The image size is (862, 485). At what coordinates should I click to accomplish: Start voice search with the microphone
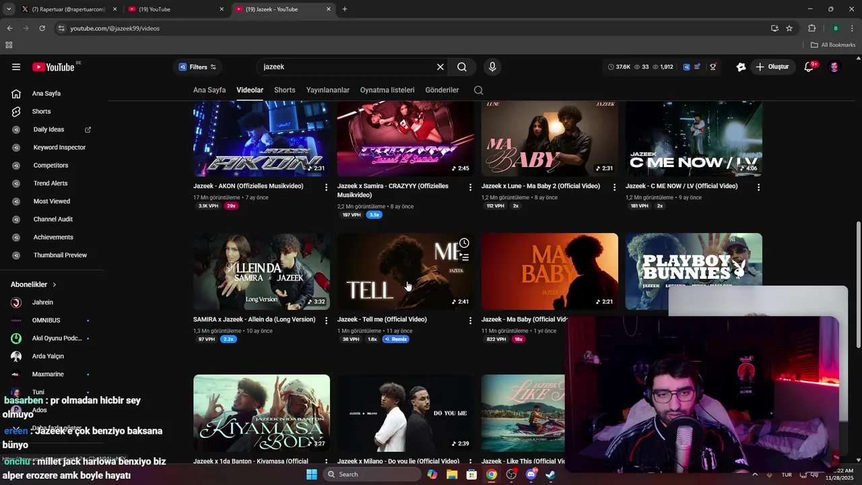tap(492, 67)
